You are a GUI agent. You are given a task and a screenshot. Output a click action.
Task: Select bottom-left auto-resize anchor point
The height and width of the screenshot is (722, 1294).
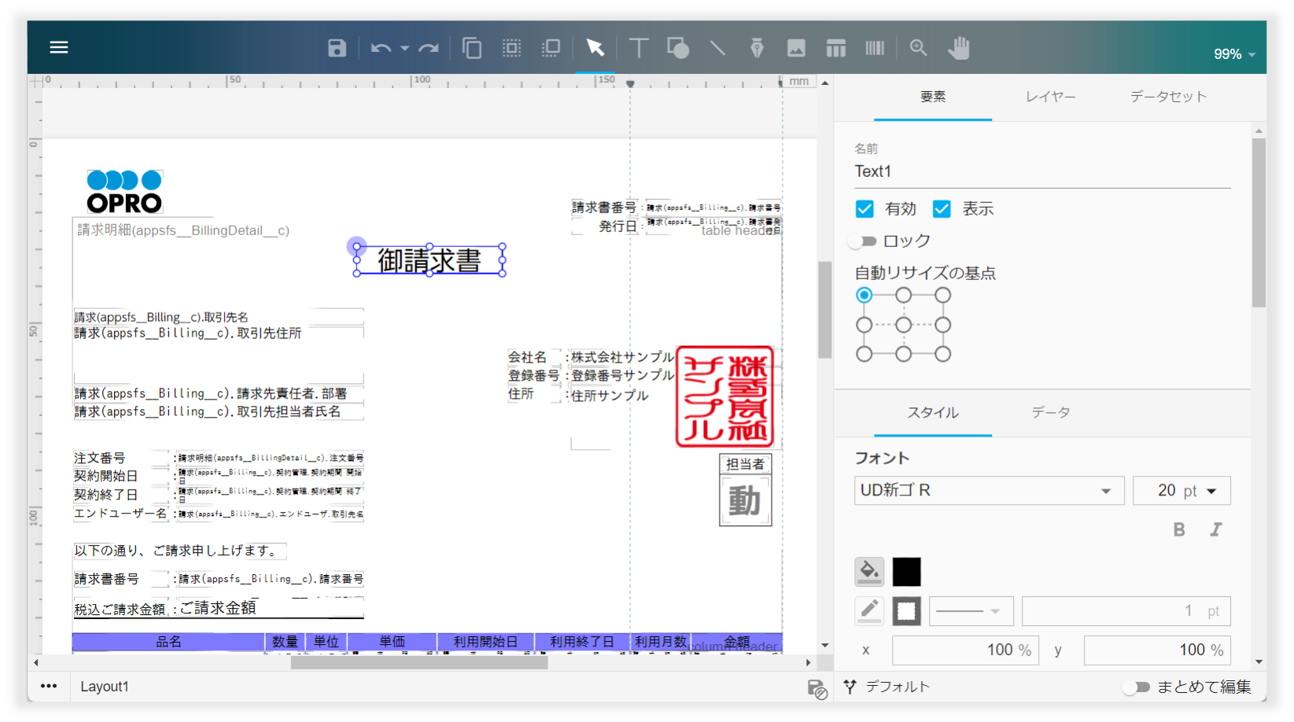865,354
